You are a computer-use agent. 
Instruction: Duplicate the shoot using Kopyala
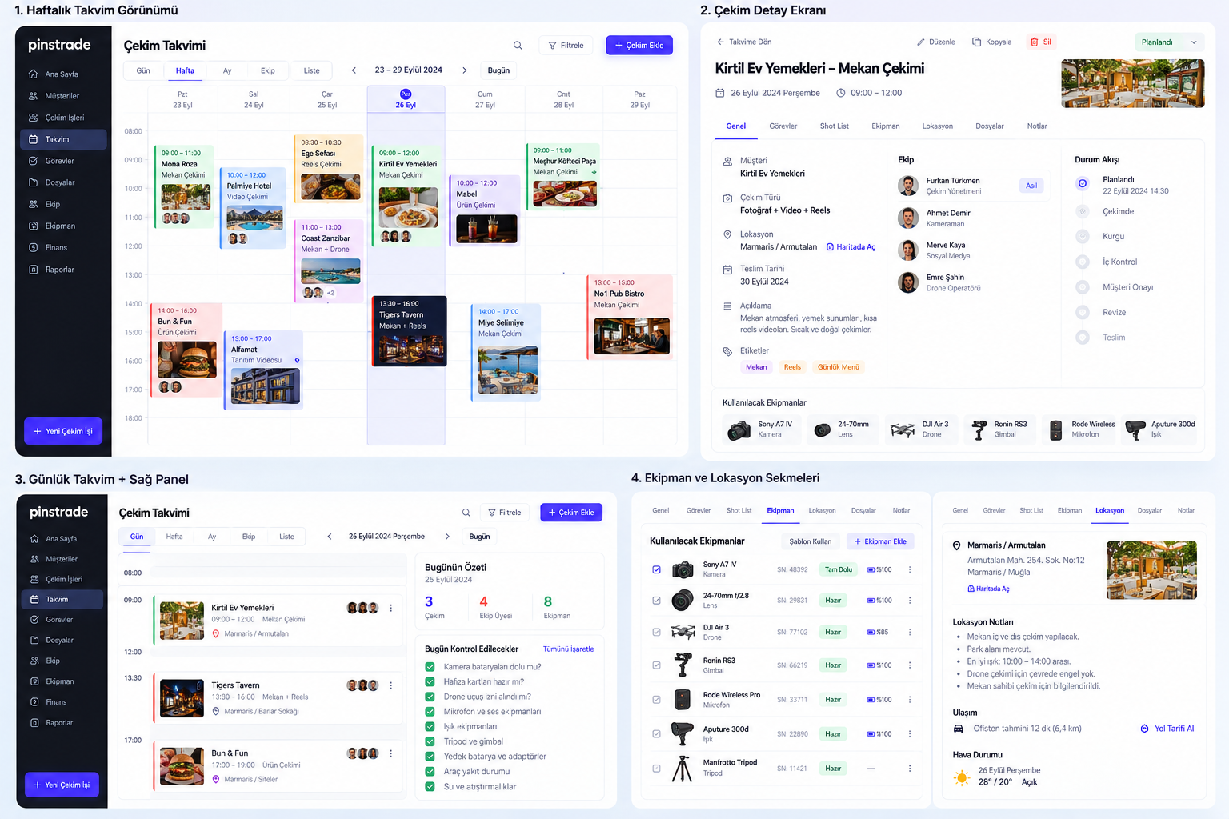(992, 42)
